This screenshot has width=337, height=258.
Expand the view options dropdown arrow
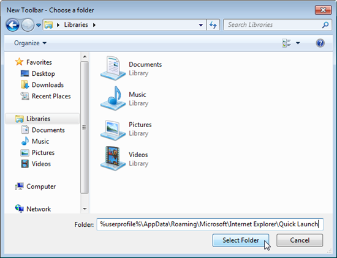tap(298, 43)
